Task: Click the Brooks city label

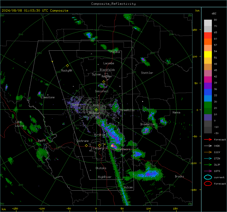Action: pyautogui.click(x=179, y=176)
